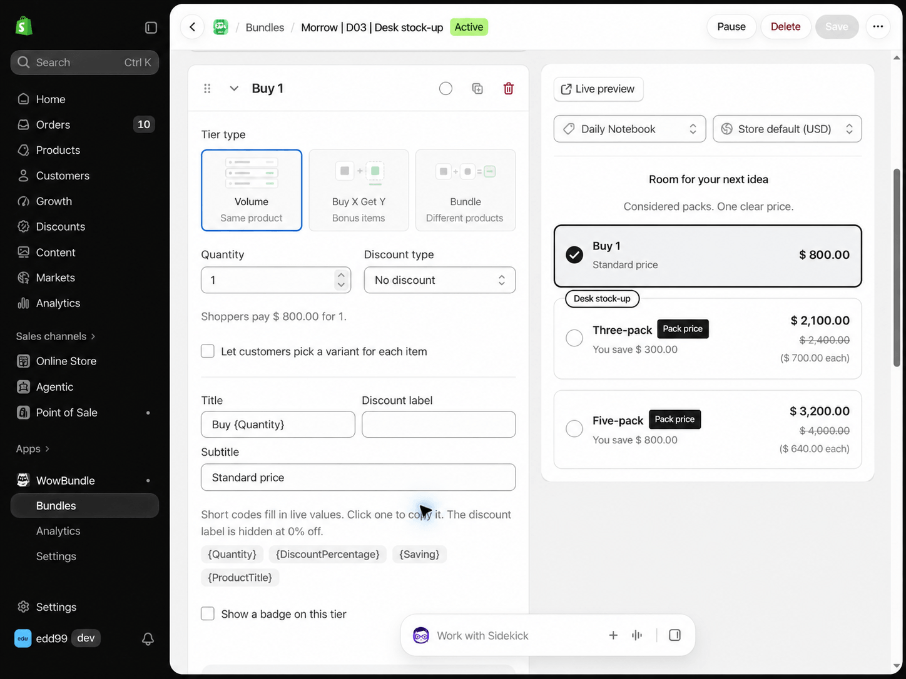Go back with the arrow button

coord(193,27)
